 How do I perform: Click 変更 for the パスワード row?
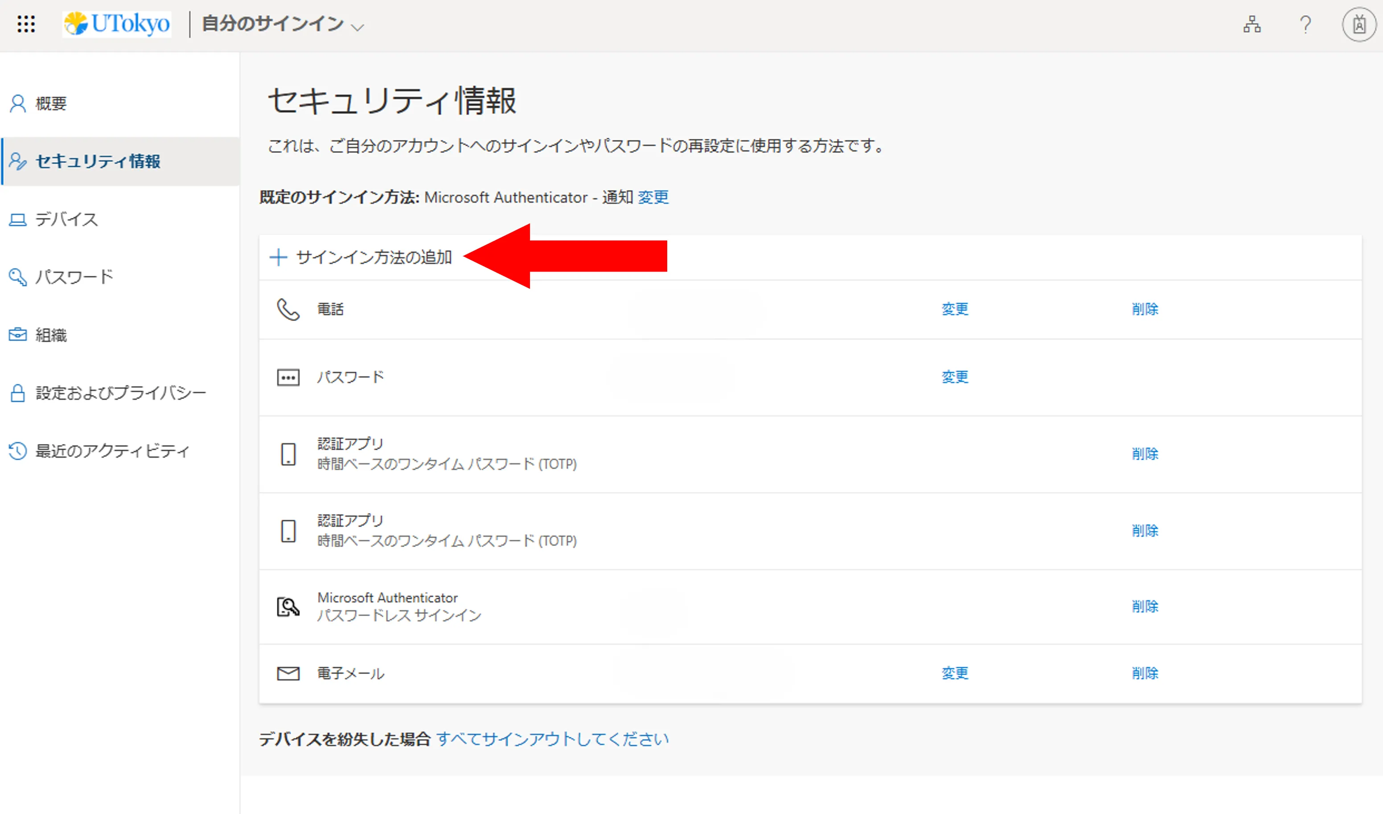click(954, 377)
